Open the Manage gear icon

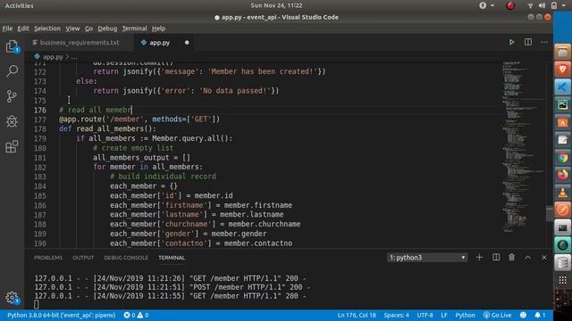(12, 298)
